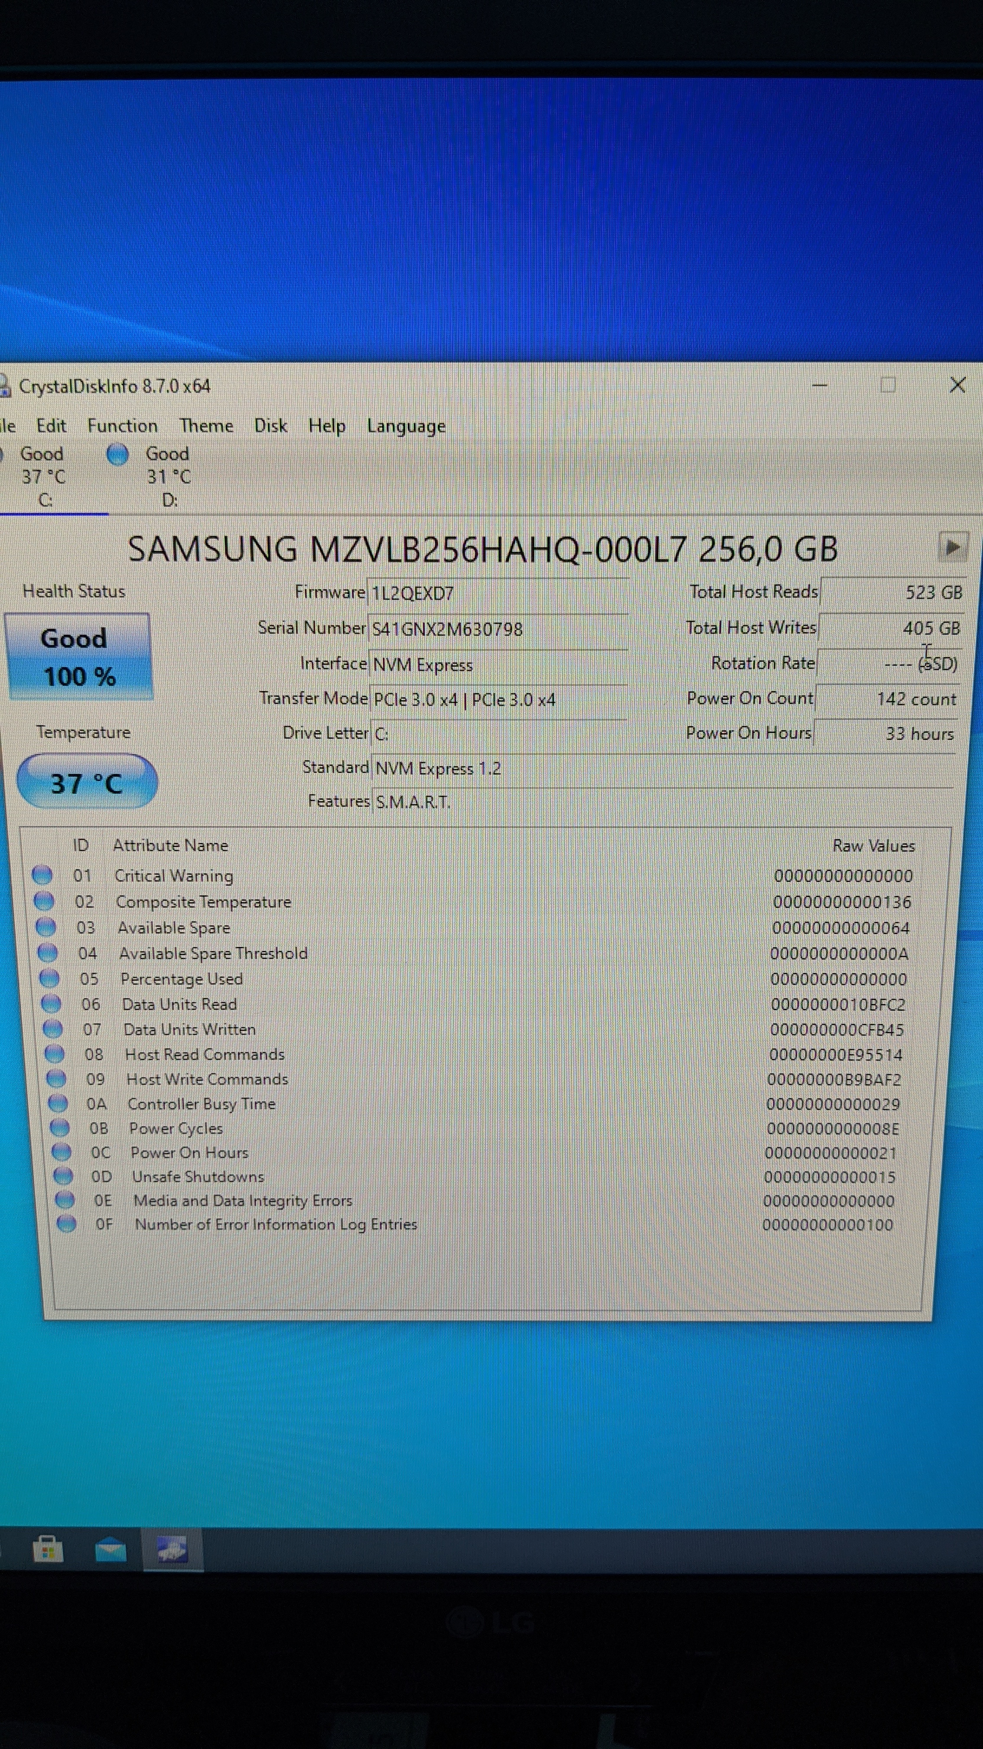Click the Features S.M.A.R.T. field
The image size is (983, 1749).
tap(664, 802)
